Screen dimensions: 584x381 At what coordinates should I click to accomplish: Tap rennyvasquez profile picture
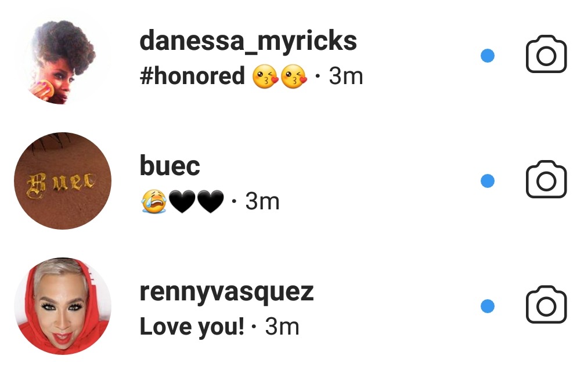[62, 306]
